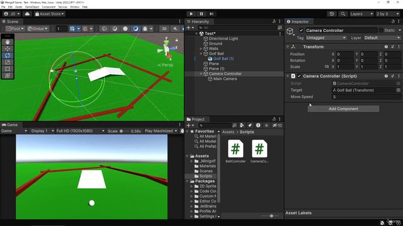This screenshot has height=226, width=403.
Task: Select the Rotate tool in Scene toolbar
Action: pos(8,55)
